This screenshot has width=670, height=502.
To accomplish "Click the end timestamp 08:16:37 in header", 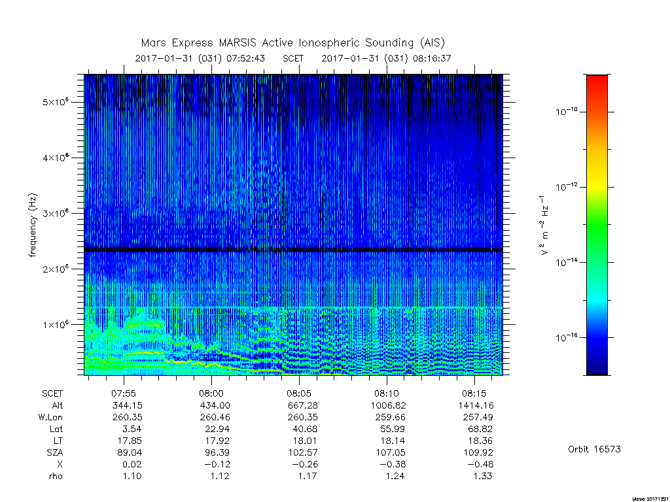I will pyautogui.click(x=432, y=58).
